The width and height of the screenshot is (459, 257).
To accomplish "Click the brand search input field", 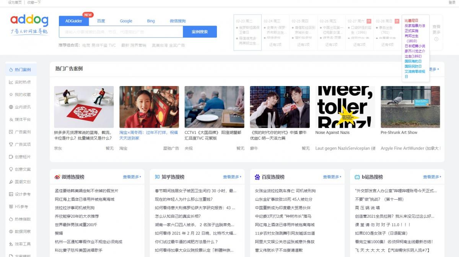I will pyautogui.click(x=121, y=32).
